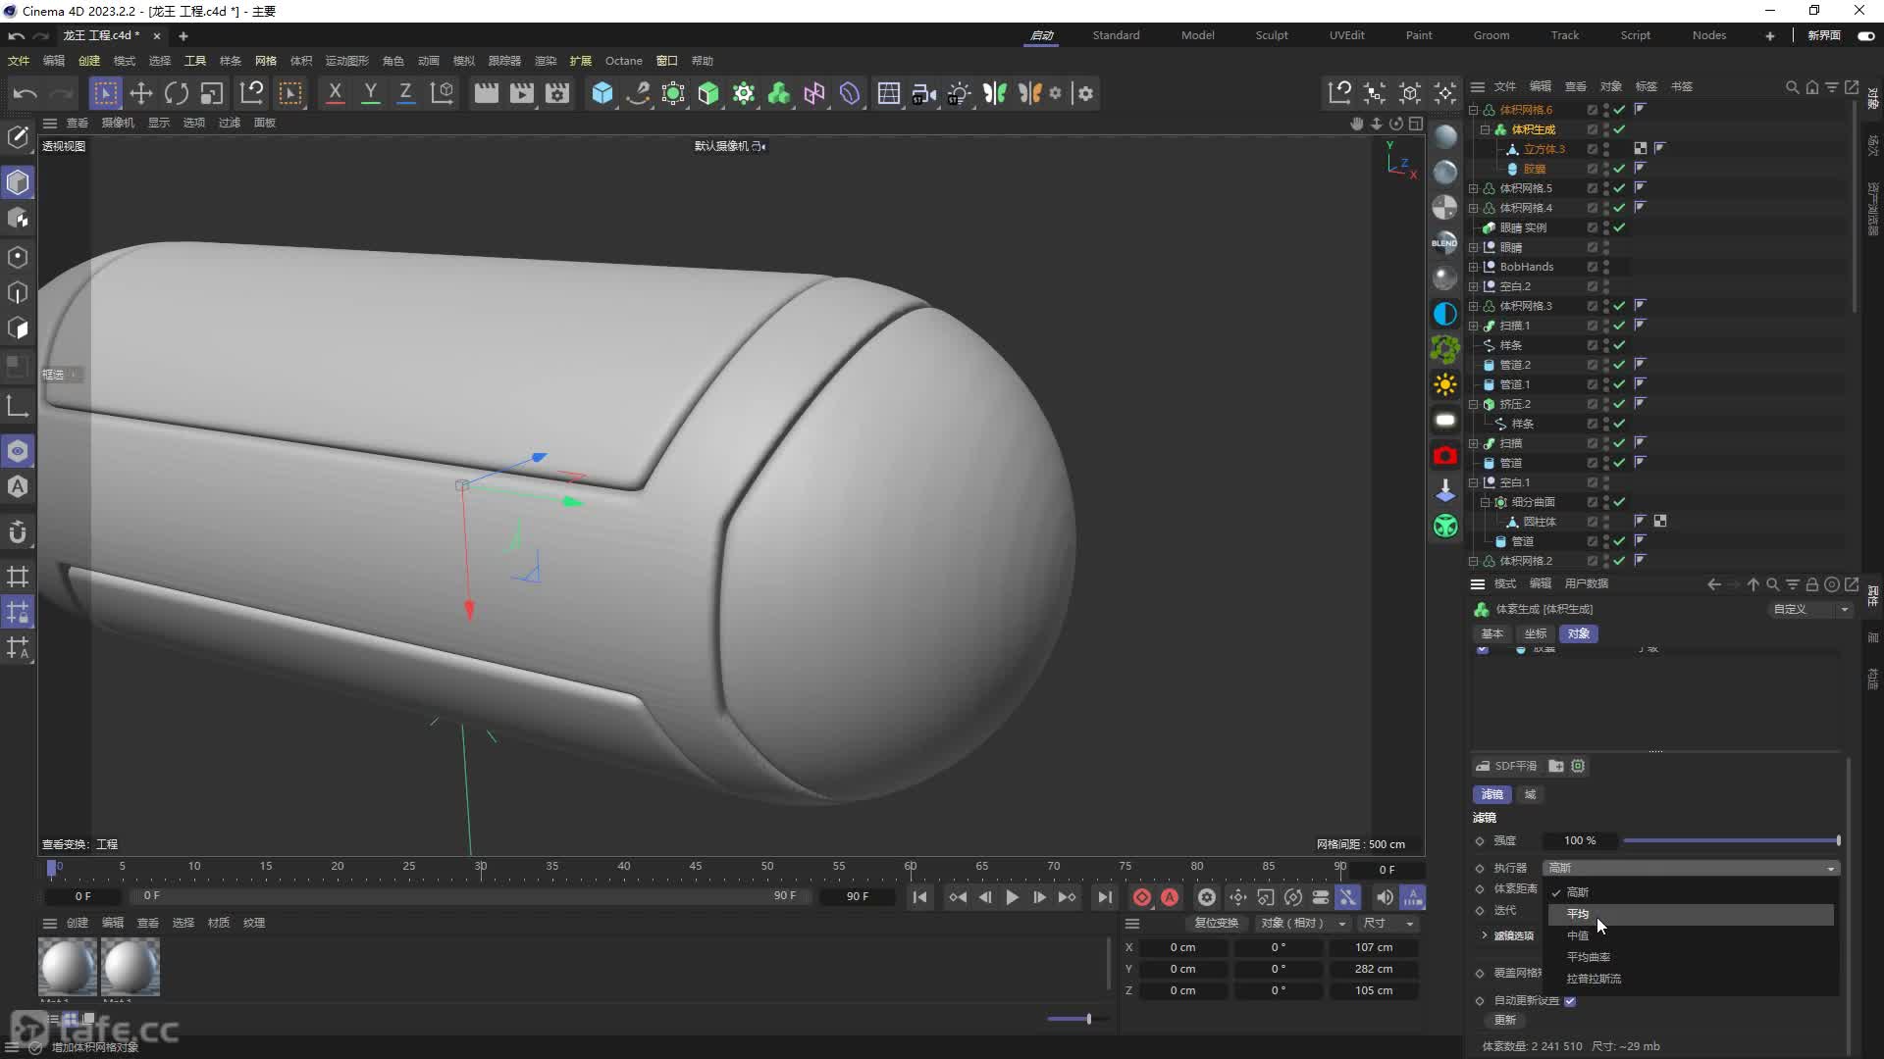Toggle enable checkmark for 体积生成

1619,129
